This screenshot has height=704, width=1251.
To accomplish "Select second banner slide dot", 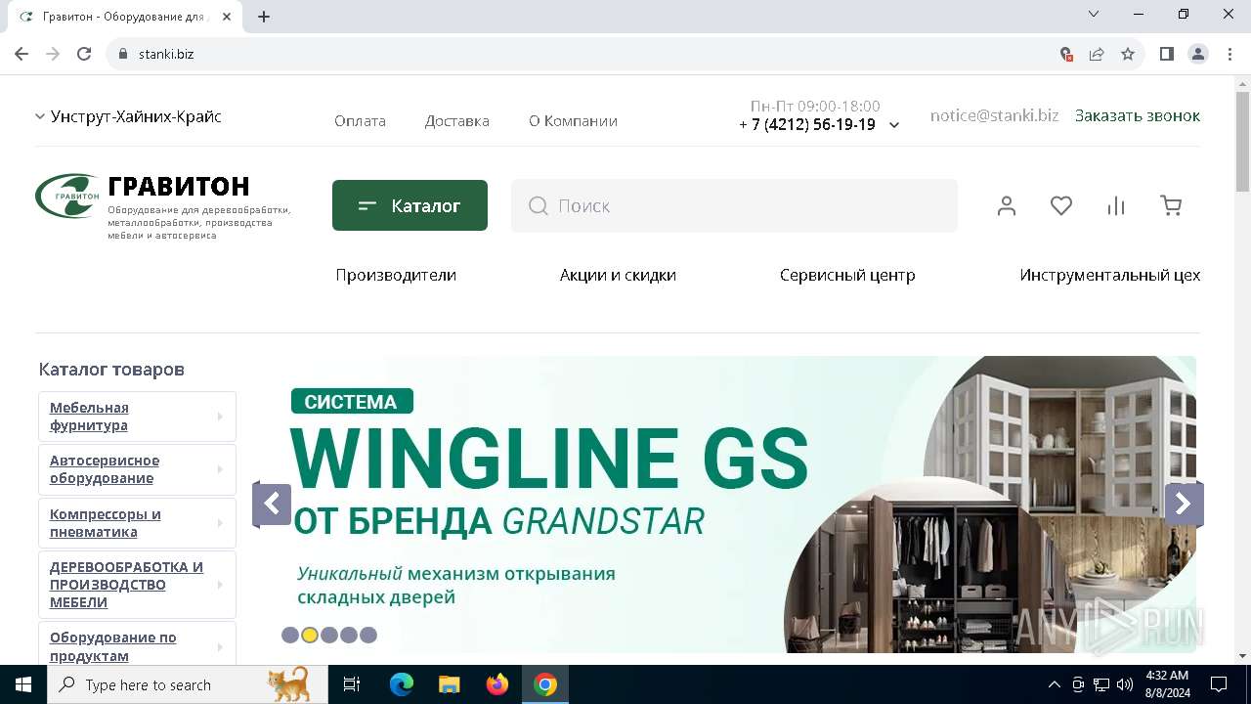I will click(310, 635).
